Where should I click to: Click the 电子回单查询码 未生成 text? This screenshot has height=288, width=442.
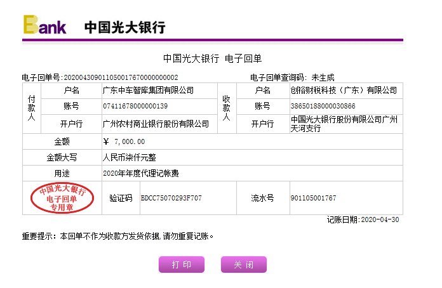pyautogui.click(x=292, y=77)
